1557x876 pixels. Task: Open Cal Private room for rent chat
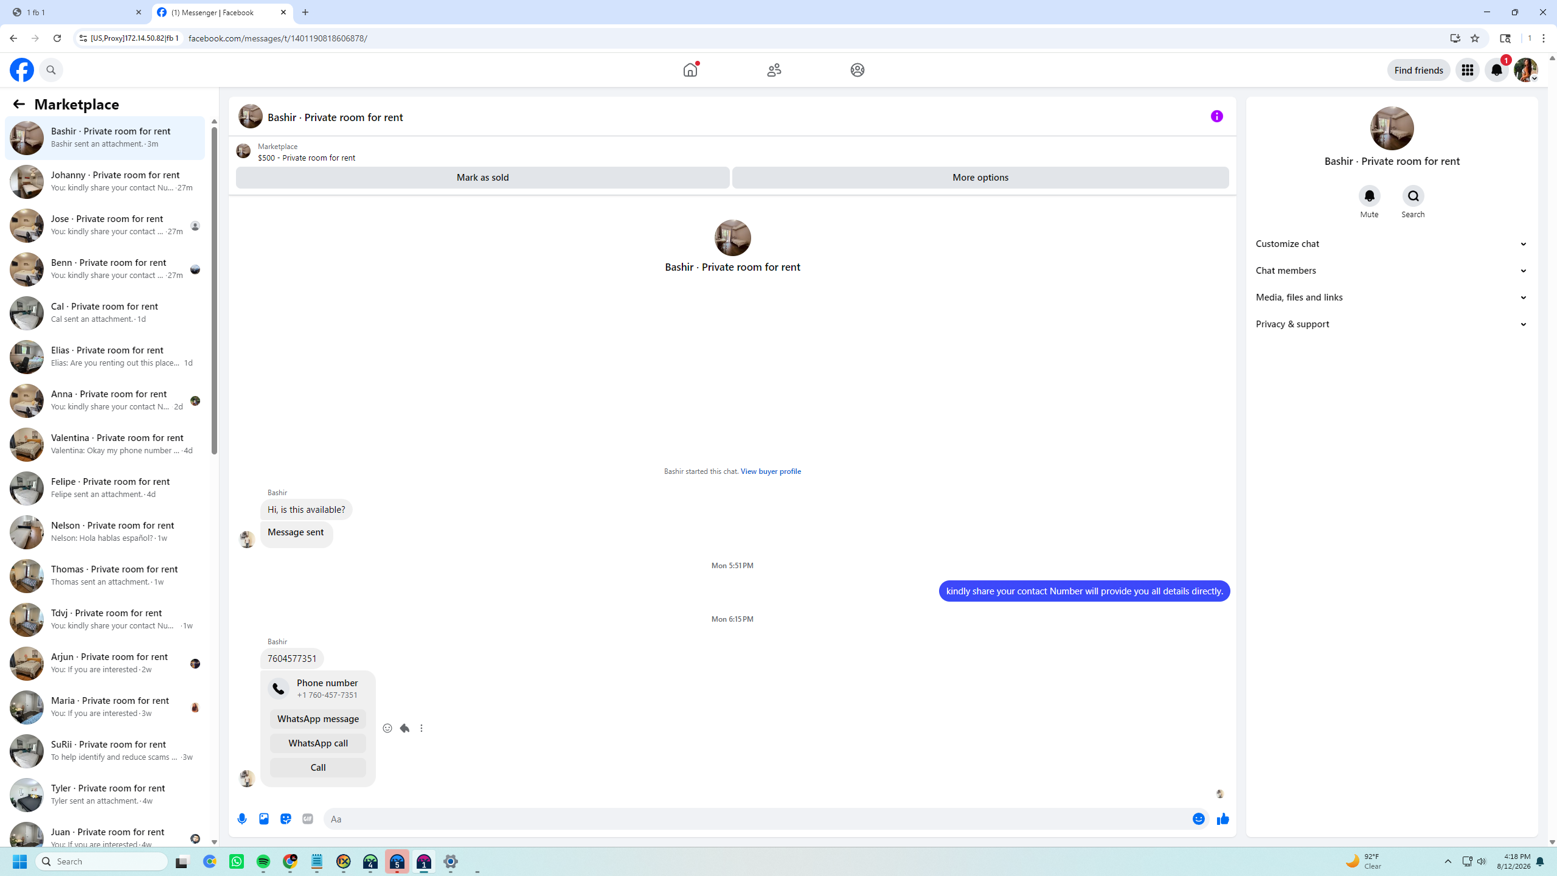pyautogui.click(x=105, y=313)
